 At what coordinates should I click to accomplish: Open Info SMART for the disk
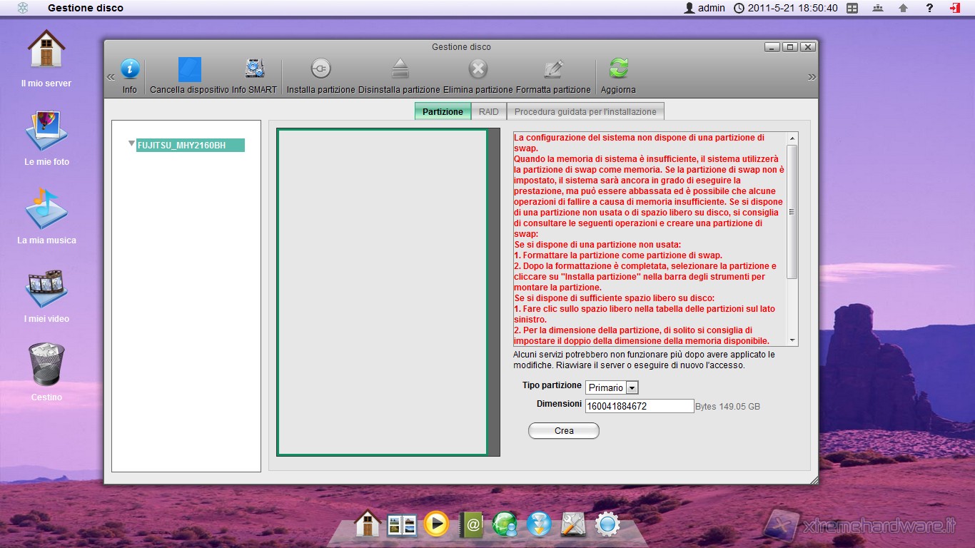point(254,70)
